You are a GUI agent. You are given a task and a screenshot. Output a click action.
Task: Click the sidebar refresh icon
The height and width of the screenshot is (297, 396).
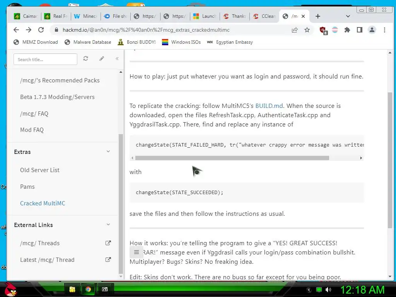point(85,59)
